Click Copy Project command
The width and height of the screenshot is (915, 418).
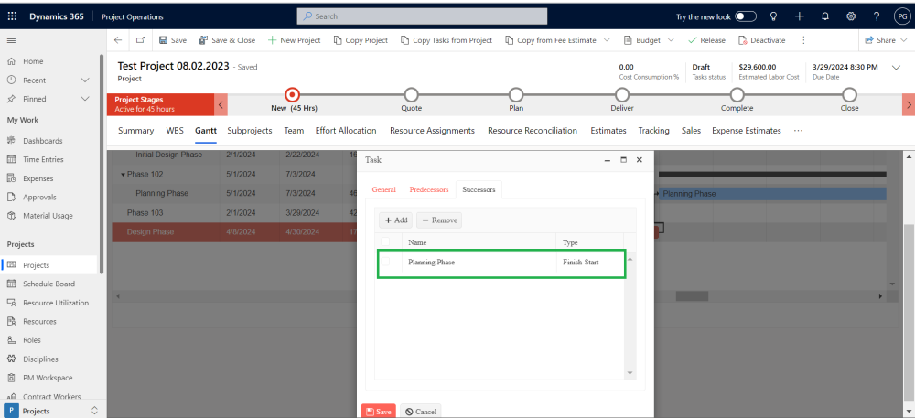(x=361, y=40)
